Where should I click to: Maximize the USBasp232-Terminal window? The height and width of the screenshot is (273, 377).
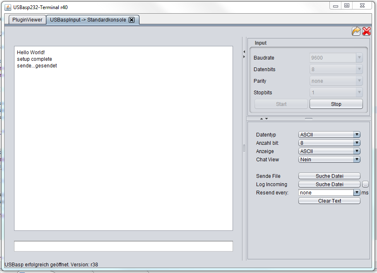347,5
